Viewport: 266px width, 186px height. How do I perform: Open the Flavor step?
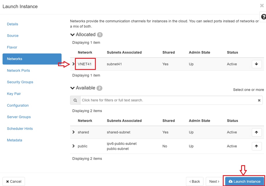[x=12, y=47]
